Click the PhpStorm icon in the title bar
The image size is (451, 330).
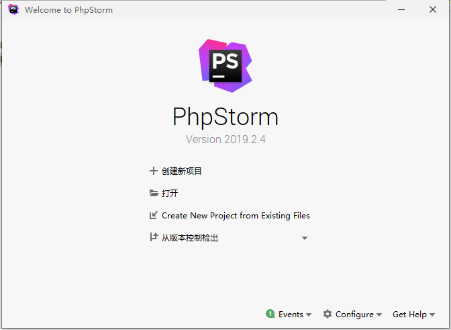[x=13, y=9]
